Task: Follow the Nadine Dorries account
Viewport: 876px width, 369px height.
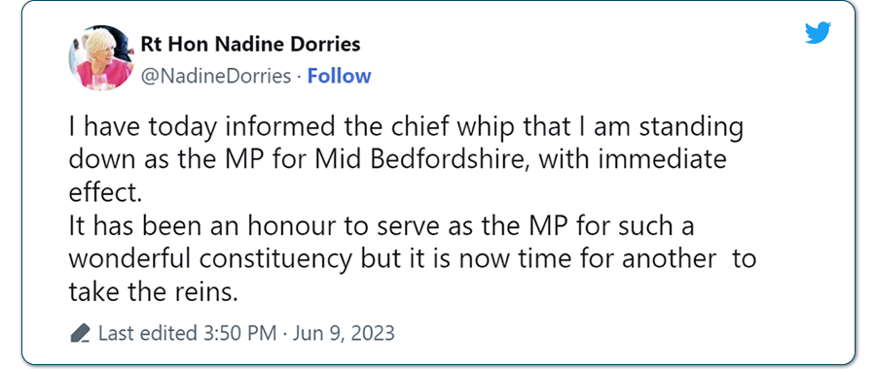Action: pyautogui.click(x=339, y=76)
